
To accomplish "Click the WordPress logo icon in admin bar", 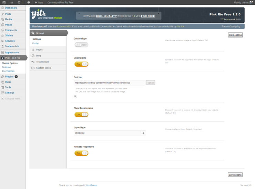I will 4,2.
